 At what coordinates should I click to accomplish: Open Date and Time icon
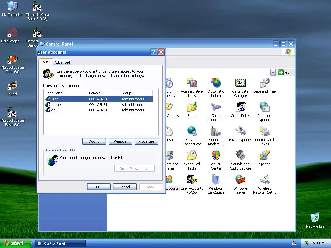tap(264, 86)
